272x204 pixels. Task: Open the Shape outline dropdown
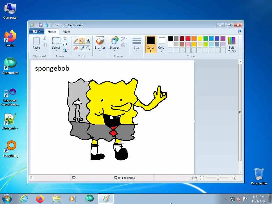pos(124,39)
